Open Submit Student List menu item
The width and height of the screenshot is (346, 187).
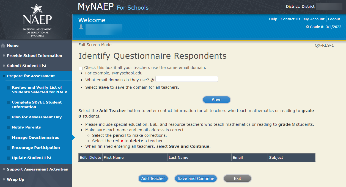(27, 66)
